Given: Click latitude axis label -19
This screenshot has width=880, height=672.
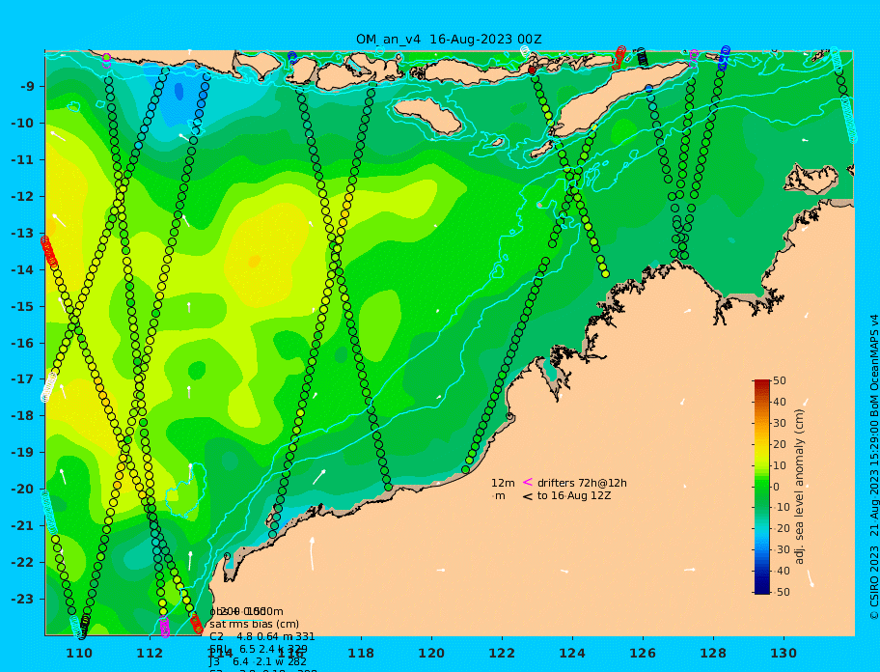Looking at the screenshot, I should [22, 453].
